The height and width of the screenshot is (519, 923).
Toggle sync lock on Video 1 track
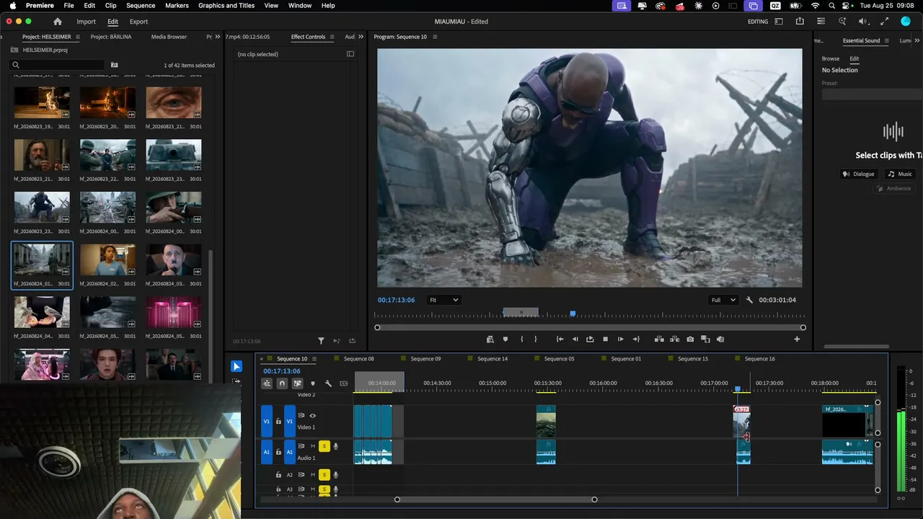pos(301,415)
